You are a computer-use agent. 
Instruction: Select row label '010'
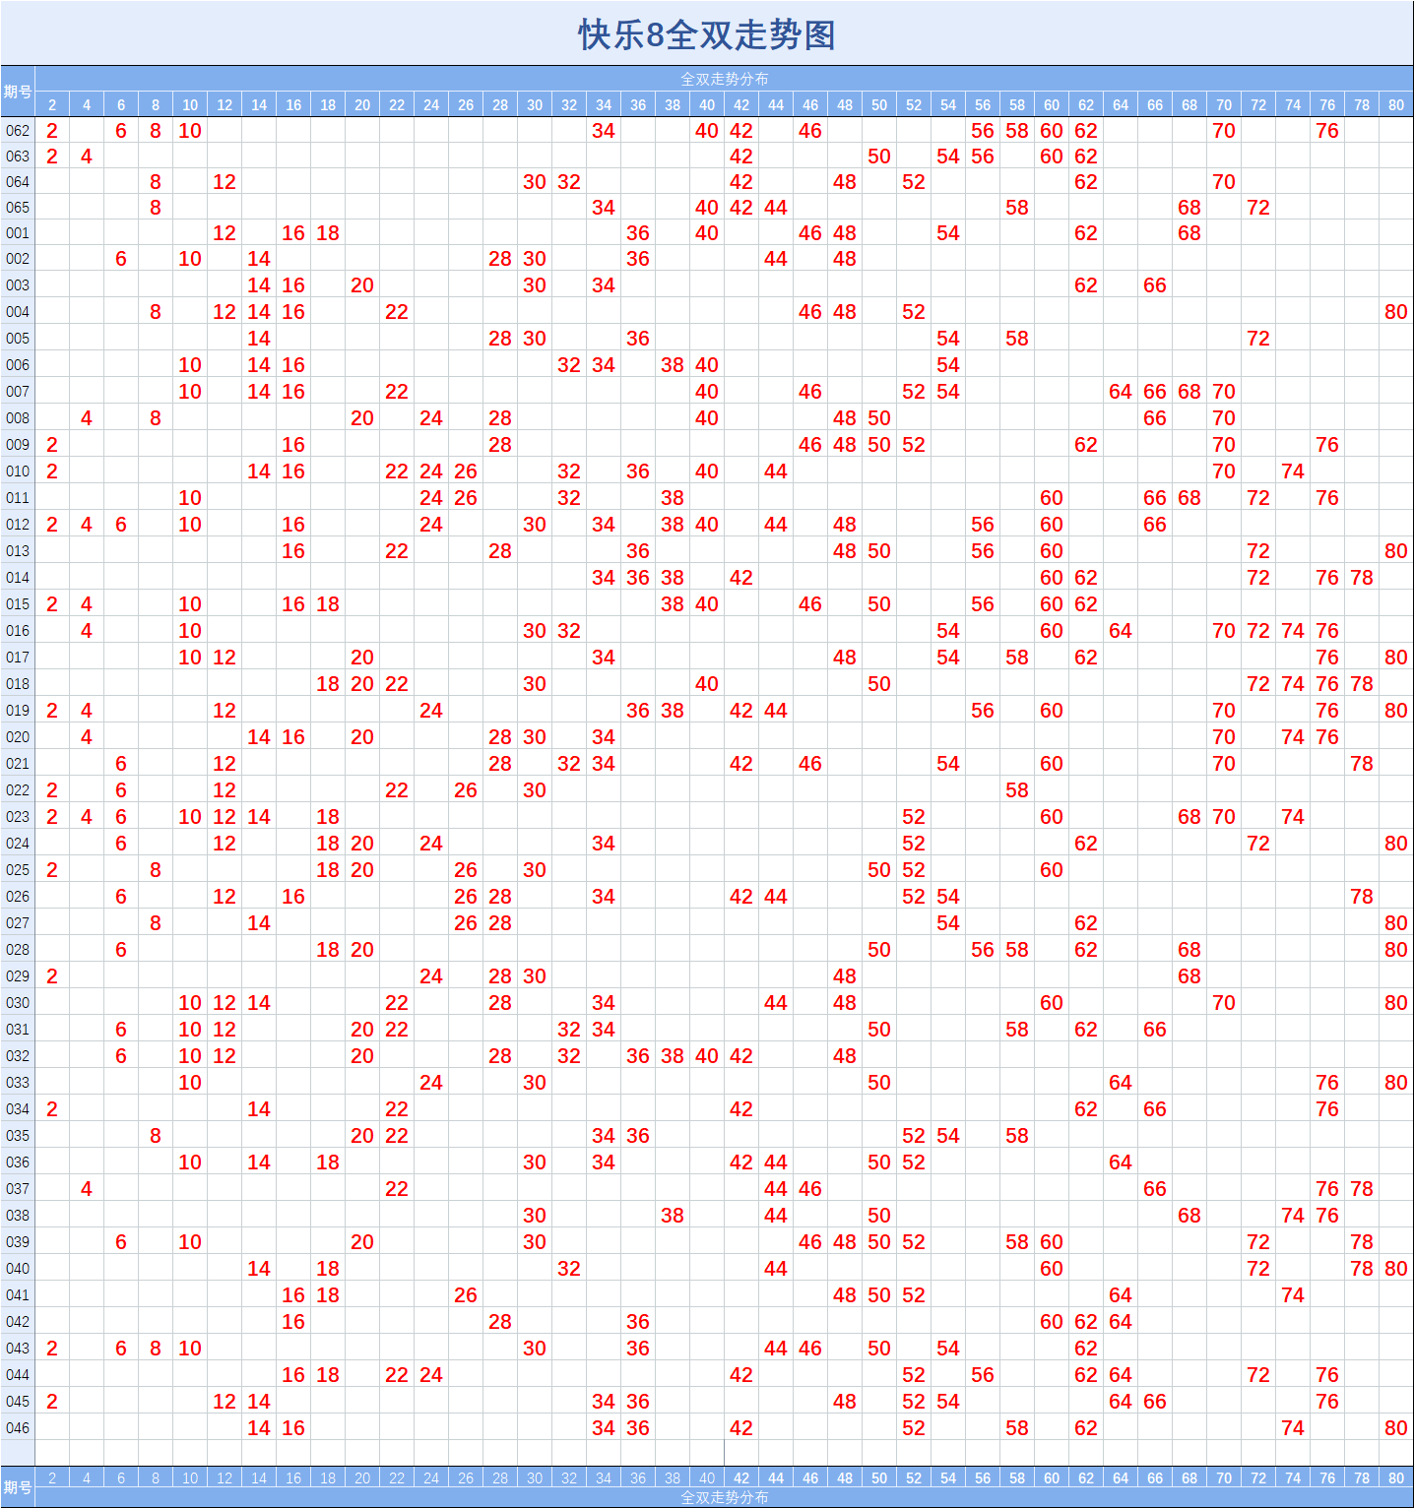pyautogui.click(x=18, y=471)
